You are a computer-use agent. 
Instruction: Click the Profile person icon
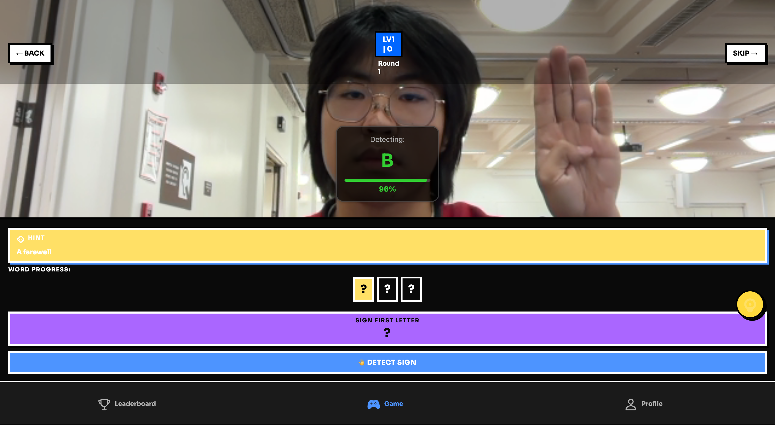click(x=630, y=404)
